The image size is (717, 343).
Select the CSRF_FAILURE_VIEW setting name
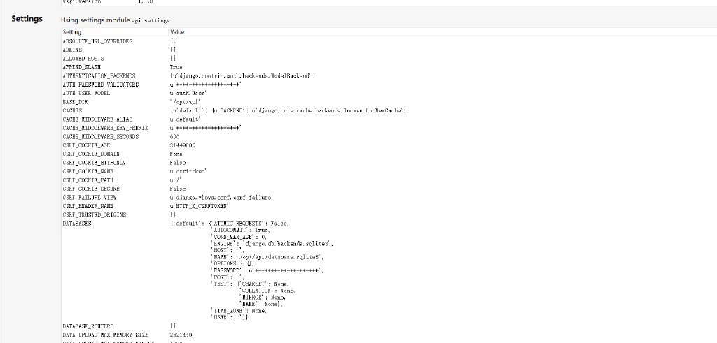click(x=90, y=198)
